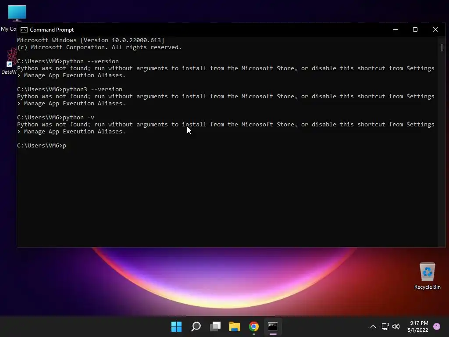This screenshot has height=337, width=449.
Task: Click '(c) Microsoft Corporation' copyright line
Action: point(100,47)
